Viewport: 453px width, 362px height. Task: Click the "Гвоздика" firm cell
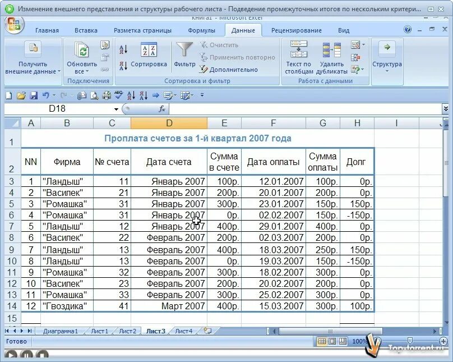point(67,306)
